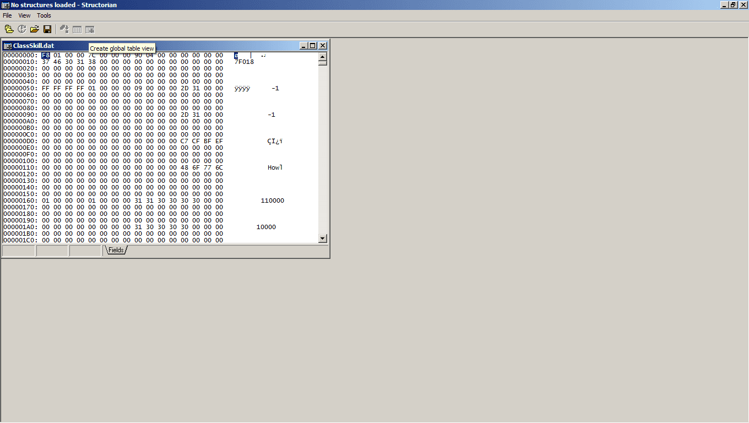The image size is (749, 423).
Task: Click address label 00000010
Action: tap(20, 62)
